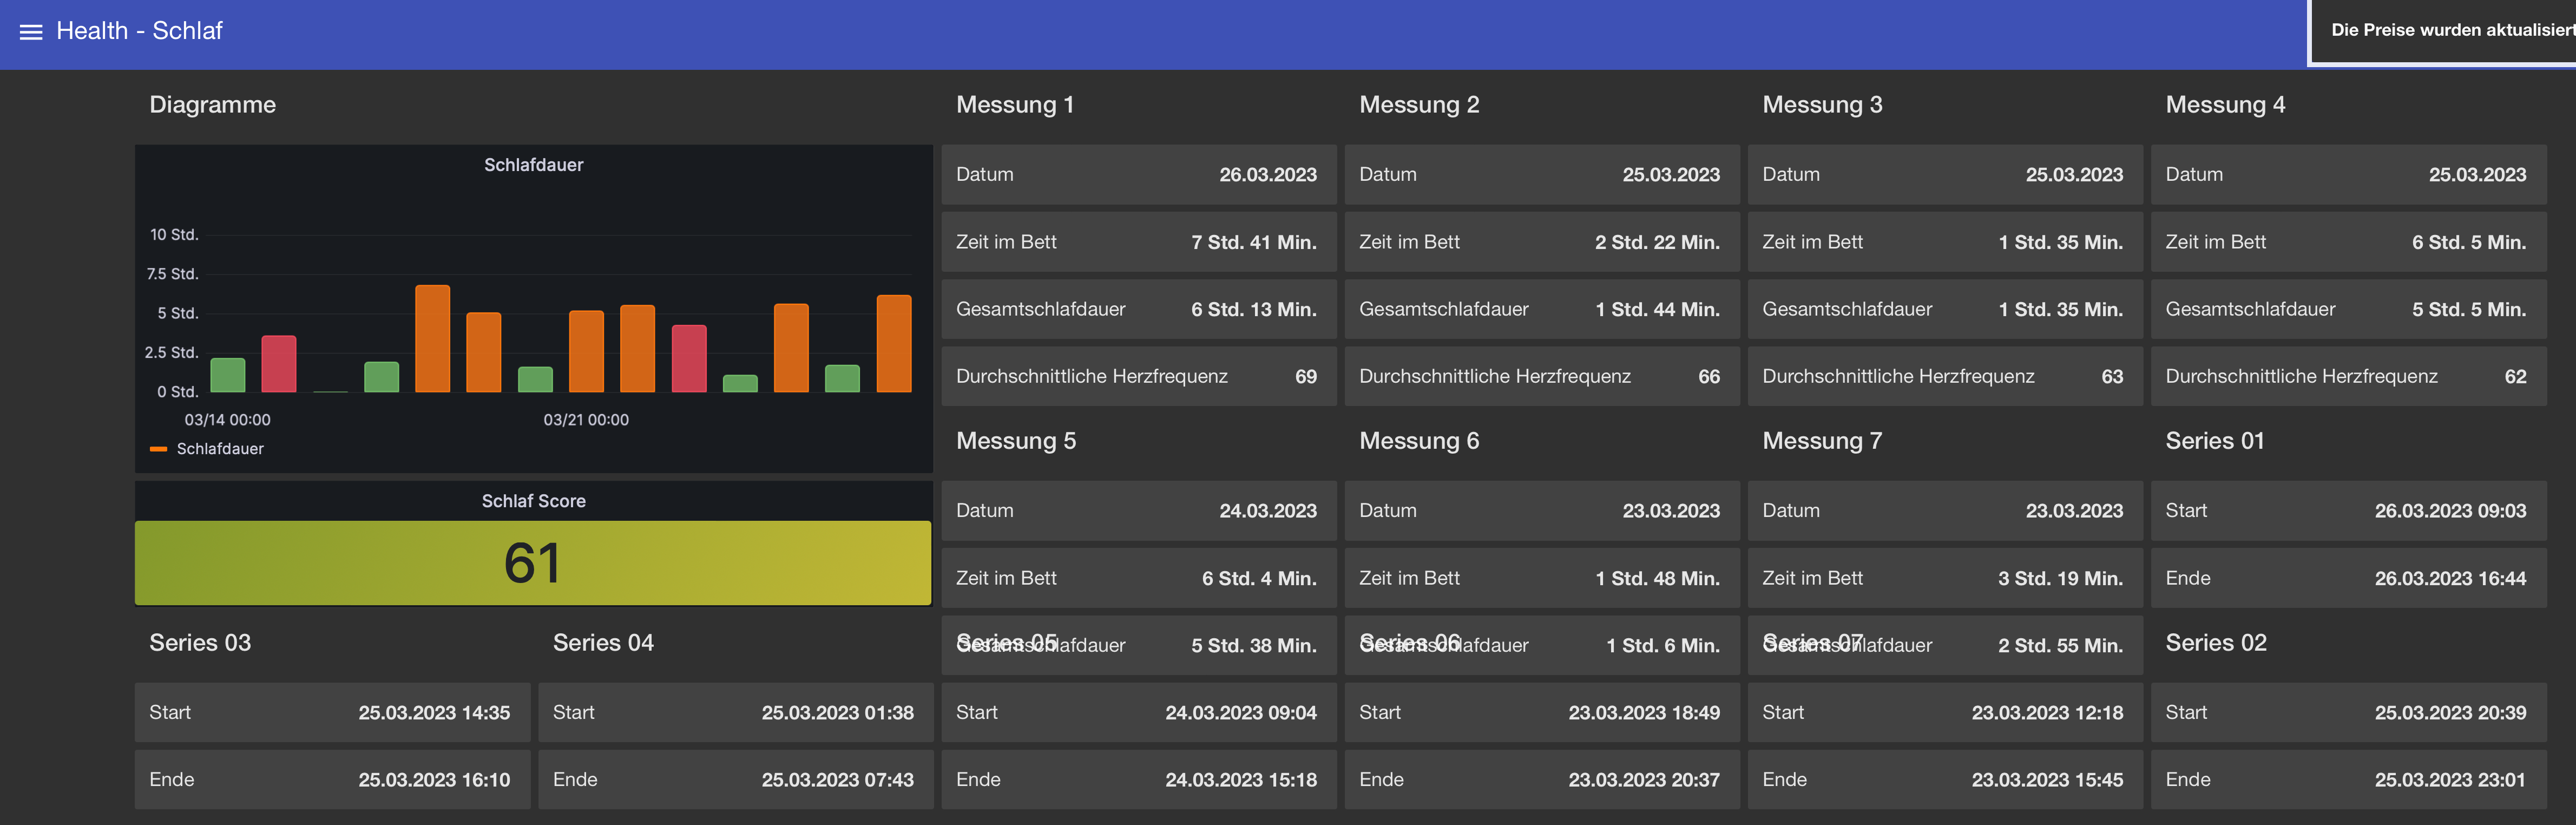Click the Series 02 Ende 23:01 row
The image size is (2576, 825).
[x=2347, y=780]
